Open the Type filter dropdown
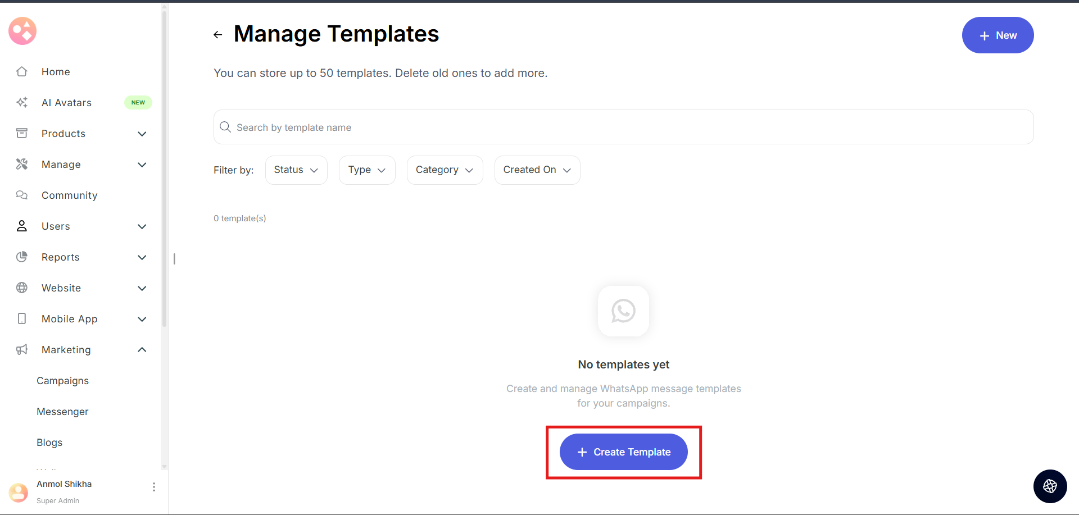The width and height of the screenshot is (1079, 515). (367, 170)
